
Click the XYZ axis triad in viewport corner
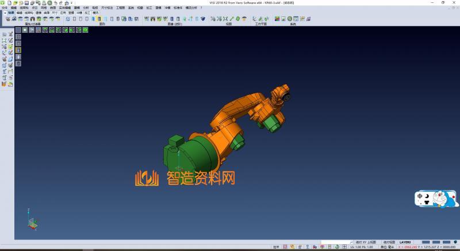(x=33, y=221)
